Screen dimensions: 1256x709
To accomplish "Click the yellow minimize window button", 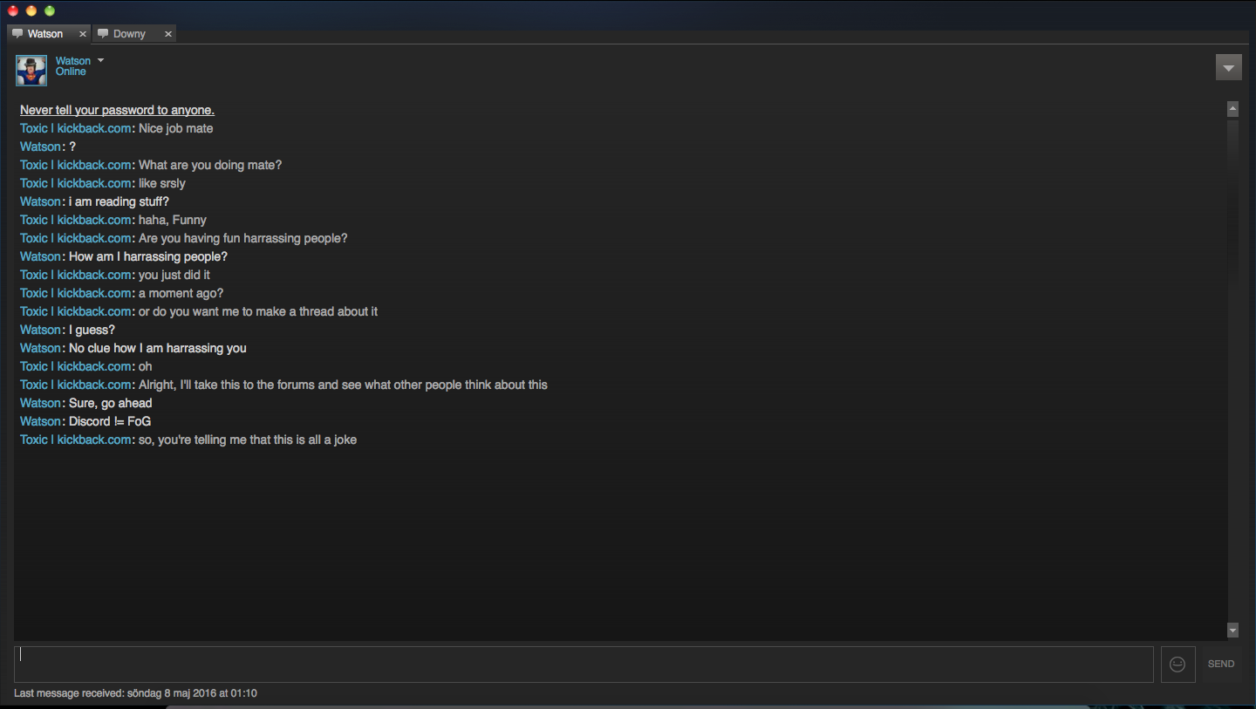I will [x=31, y=10].
